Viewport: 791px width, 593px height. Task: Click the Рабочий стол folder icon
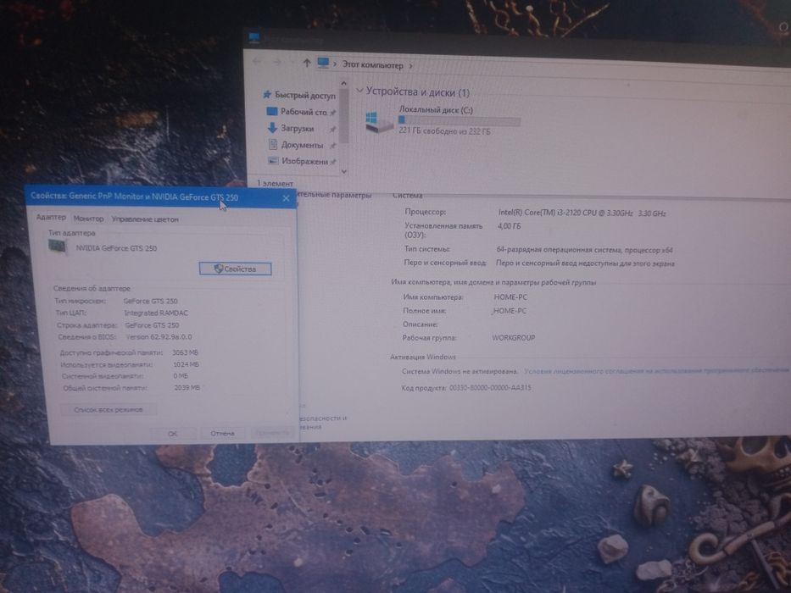pyautogui.click(x=272, y=111)
